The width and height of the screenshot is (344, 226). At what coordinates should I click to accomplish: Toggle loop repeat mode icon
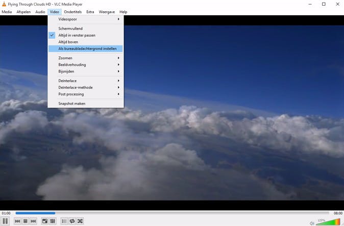(72, 221)
